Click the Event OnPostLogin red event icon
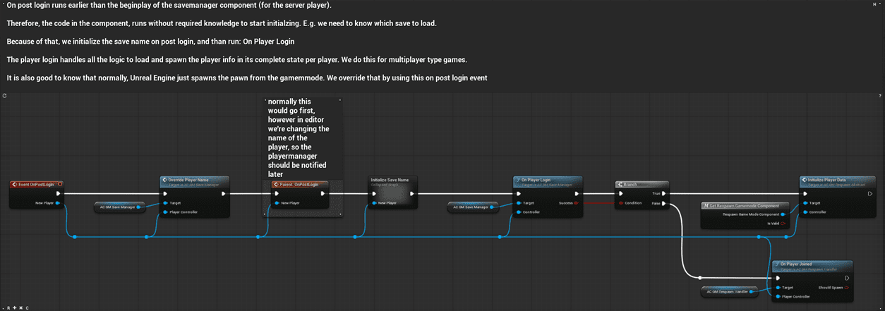 [15, 184]
